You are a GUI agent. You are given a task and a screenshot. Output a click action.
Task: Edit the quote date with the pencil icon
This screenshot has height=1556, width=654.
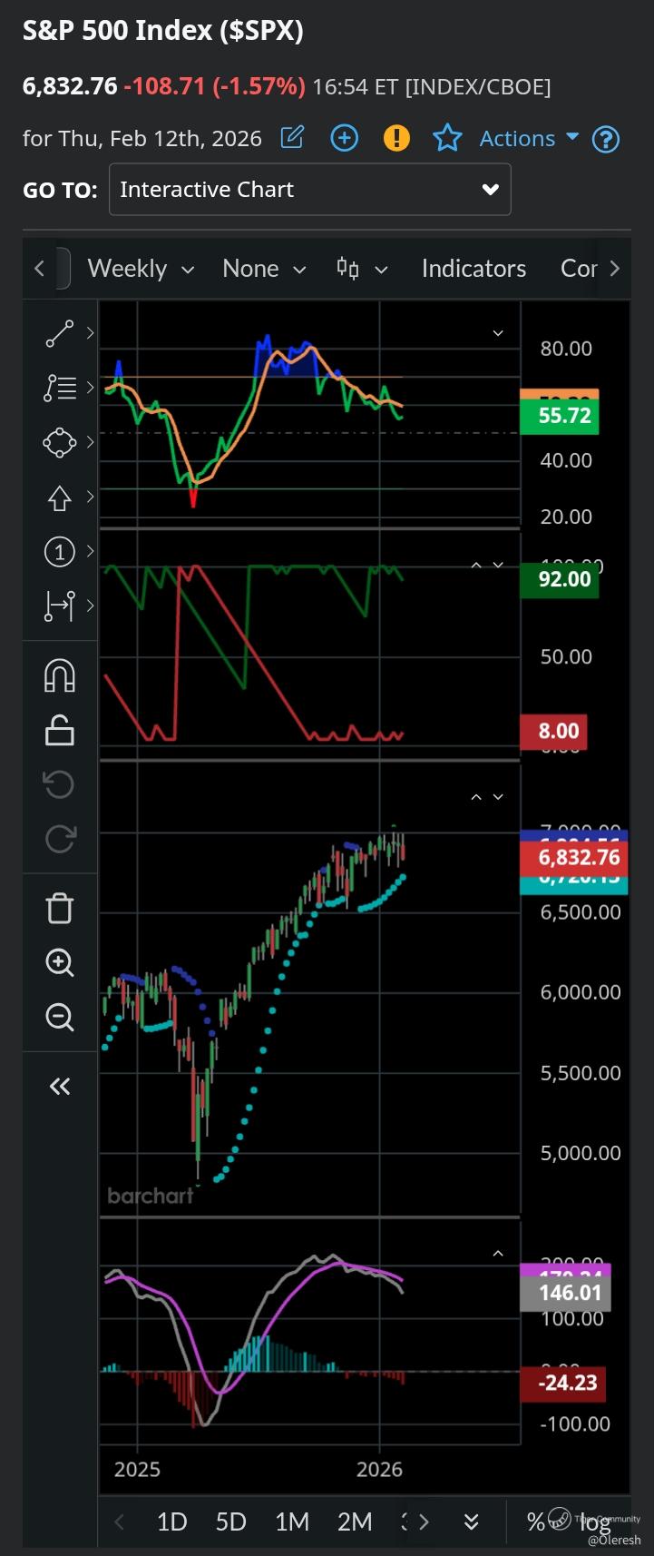292,138
